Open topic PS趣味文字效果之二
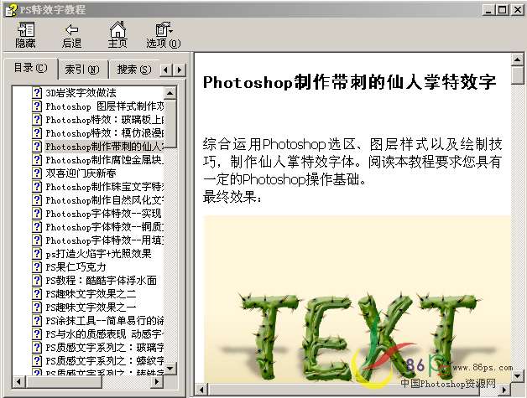527x398 pixels. point(91,294)
